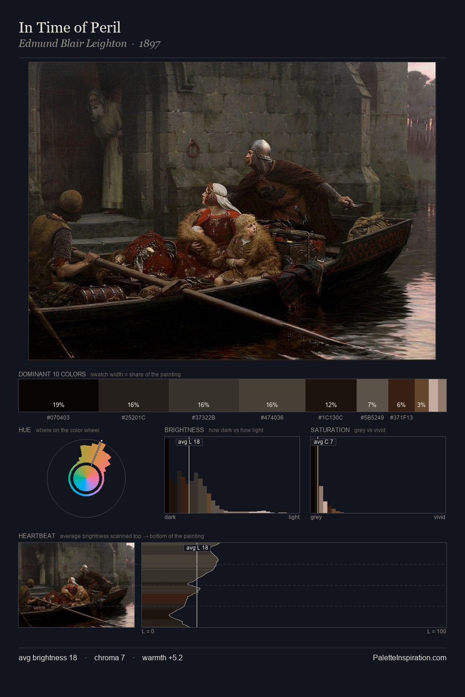The image size is (465, 697).
Task: Choose the 6% swatch #371F13
Action: [401, 395]
